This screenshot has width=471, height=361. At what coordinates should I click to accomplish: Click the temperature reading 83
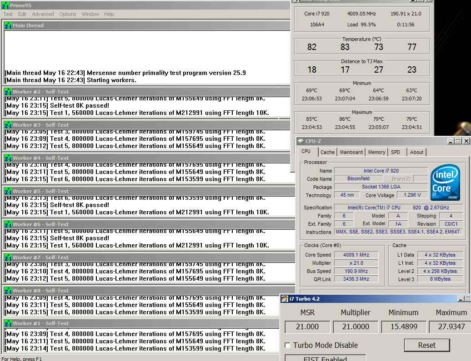click(345, 47)
